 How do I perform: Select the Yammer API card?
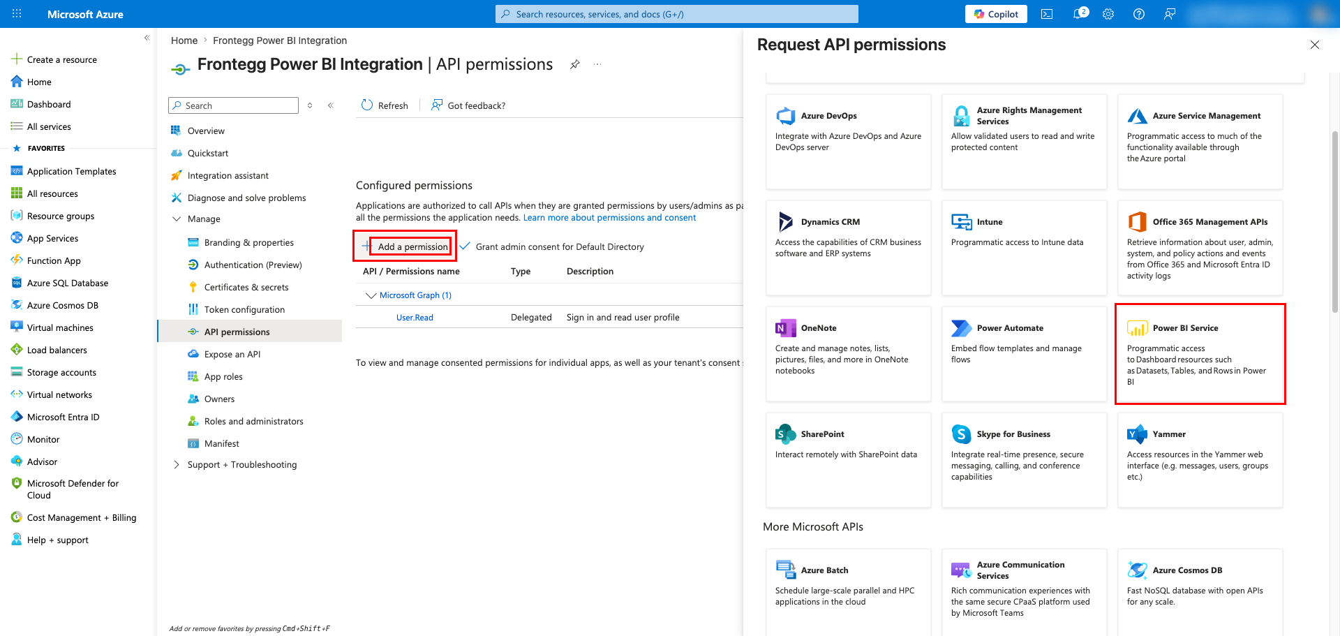pyautogui.click(x=1200, y=460)
